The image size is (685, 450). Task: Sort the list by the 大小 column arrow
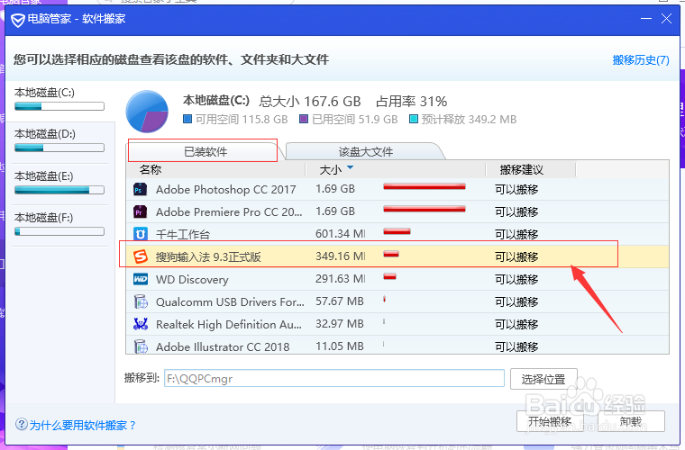tap(350, 168)
